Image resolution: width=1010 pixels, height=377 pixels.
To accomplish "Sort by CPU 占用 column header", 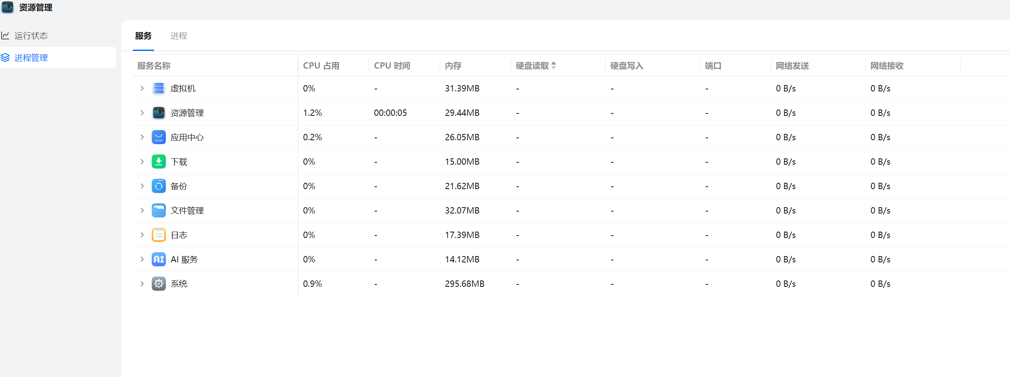I will 321,66.
